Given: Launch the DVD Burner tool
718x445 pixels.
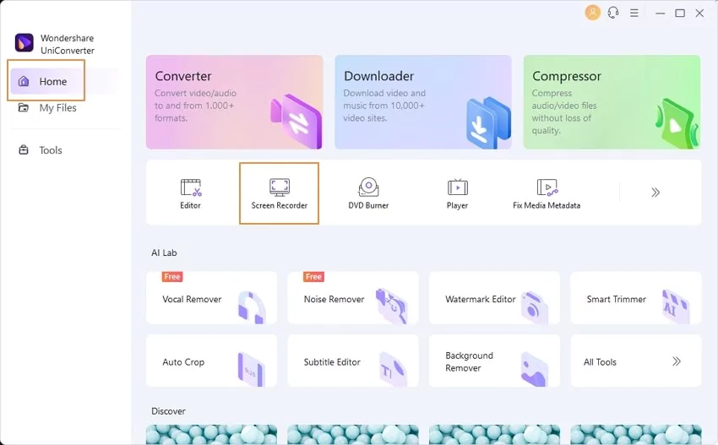Looking at the screenshot, I should 368,193.
